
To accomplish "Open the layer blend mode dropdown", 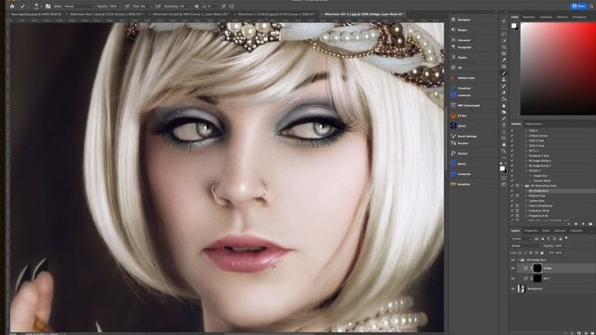I will pos(526,246).
